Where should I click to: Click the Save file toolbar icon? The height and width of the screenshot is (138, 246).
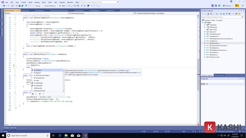coord(19,6)
